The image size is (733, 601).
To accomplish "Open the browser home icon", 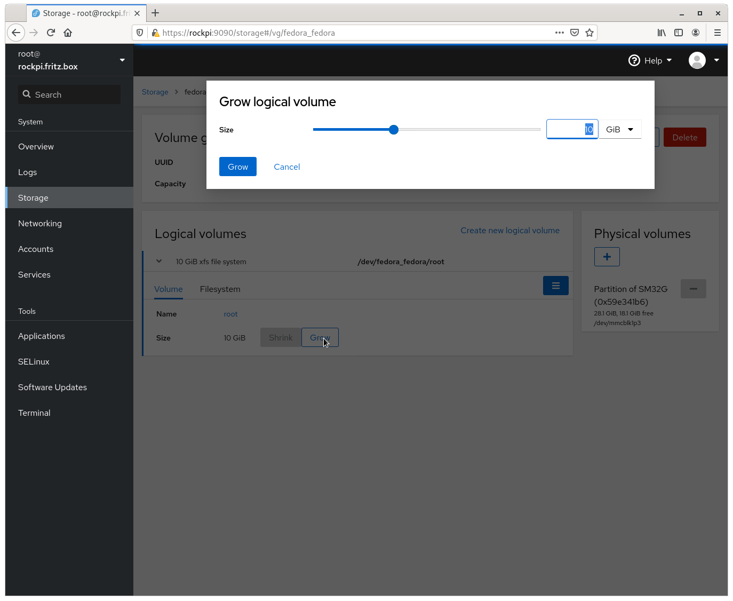I will 68,33.
